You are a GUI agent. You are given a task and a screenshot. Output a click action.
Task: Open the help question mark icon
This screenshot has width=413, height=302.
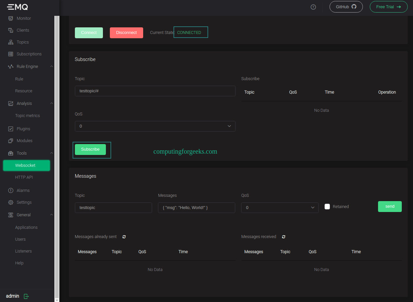click(x=313, y=7)
